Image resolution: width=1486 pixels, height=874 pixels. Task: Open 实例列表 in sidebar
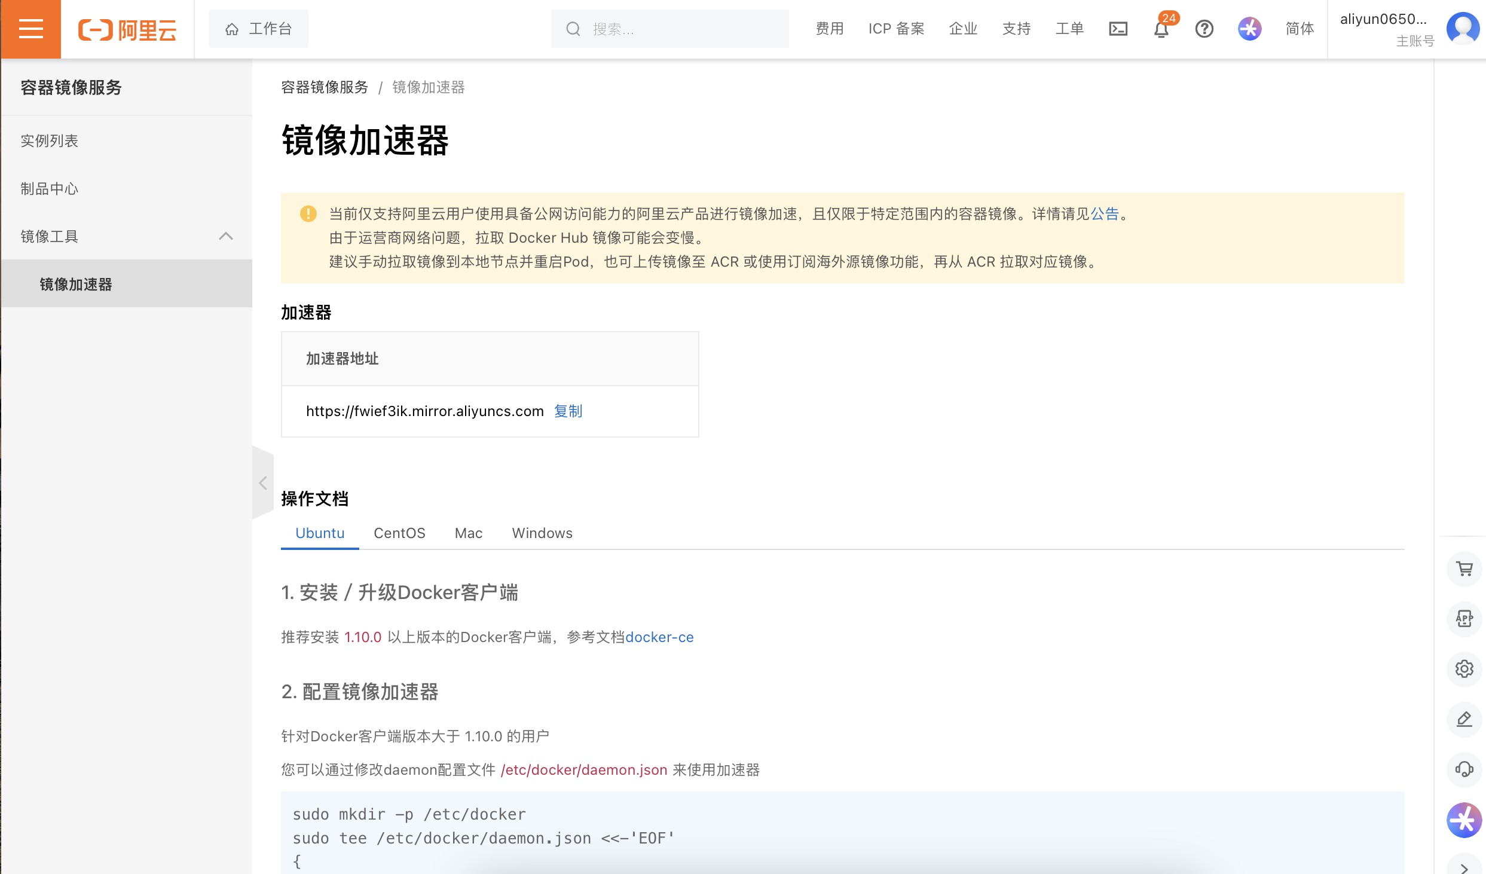pos(50,141)
